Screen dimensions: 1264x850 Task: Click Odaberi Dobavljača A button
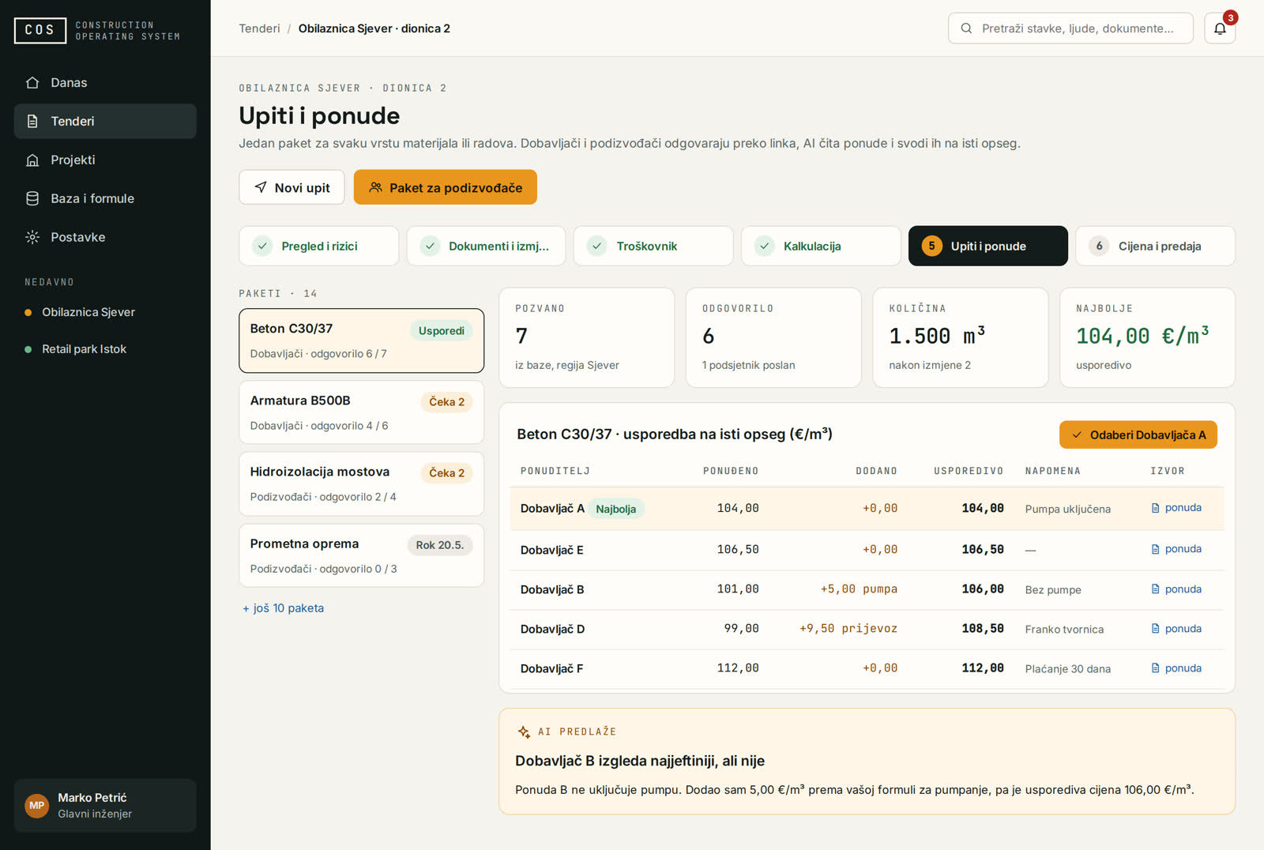(1138, 434)
